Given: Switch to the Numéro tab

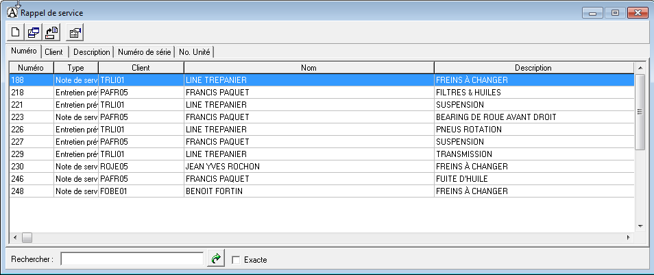Looking at the screenshot, I should click(24, 51).
